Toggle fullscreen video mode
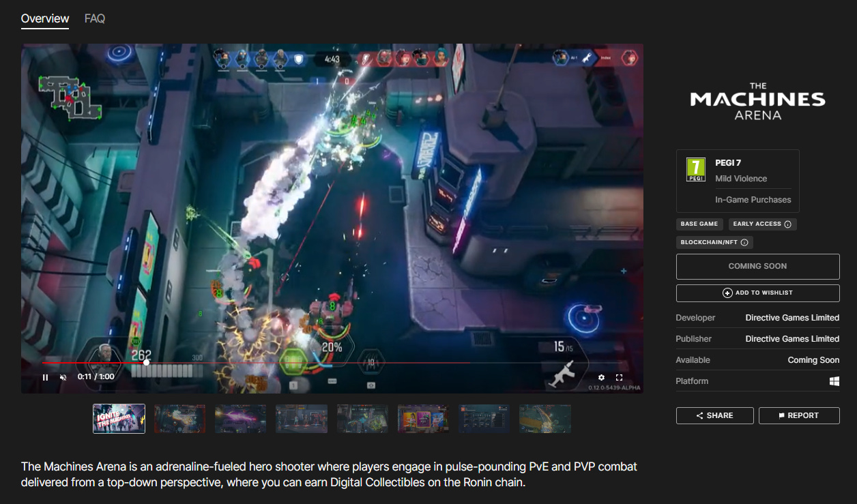 (620, 377)
